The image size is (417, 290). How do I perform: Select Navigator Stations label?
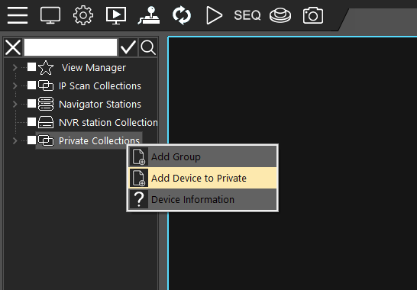(100, 105)
